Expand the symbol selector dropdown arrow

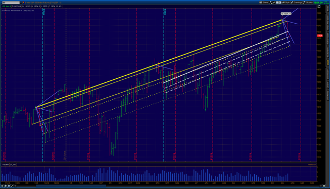pos(21,3)
